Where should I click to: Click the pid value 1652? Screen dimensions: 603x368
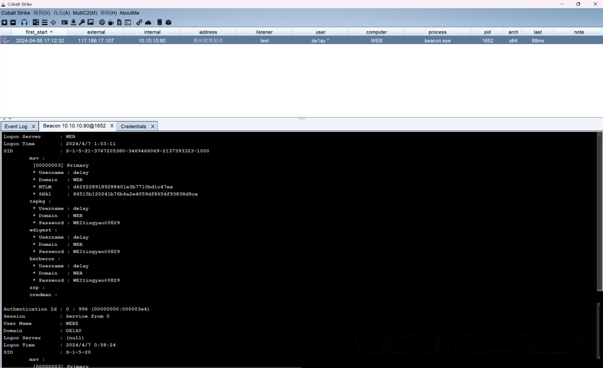[x=487, y=40]
